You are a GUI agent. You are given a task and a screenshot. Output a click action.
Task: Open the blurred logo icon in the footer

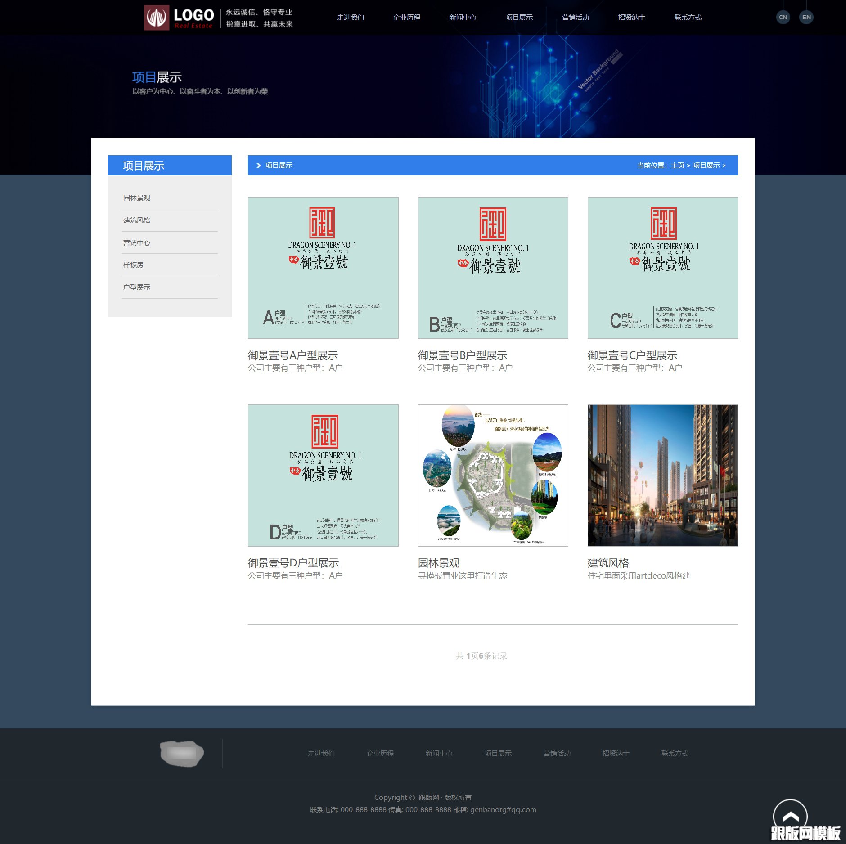click(181, 754)
